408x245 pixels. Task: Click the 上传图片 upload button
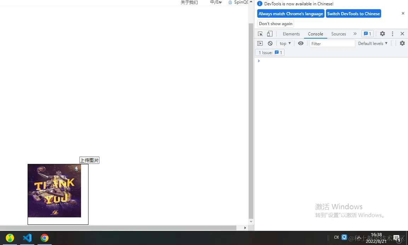[89, 160]
